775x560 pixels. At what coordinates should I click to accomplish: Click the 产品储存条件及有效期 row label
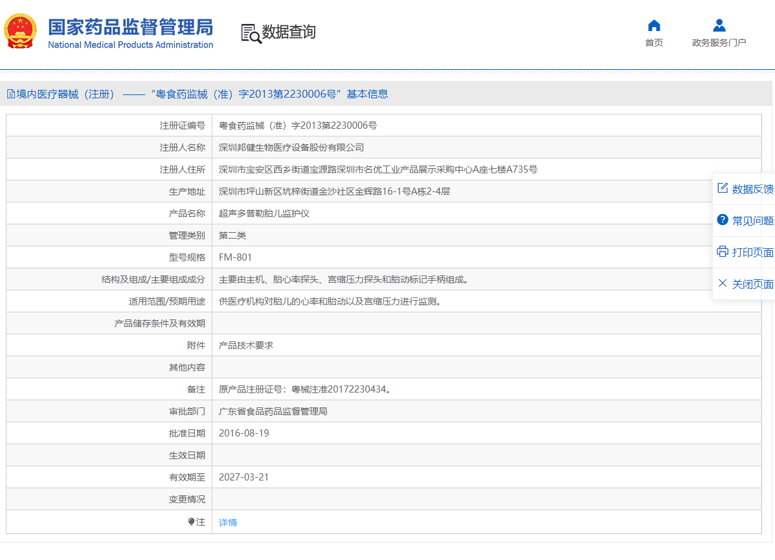point(160,323)
